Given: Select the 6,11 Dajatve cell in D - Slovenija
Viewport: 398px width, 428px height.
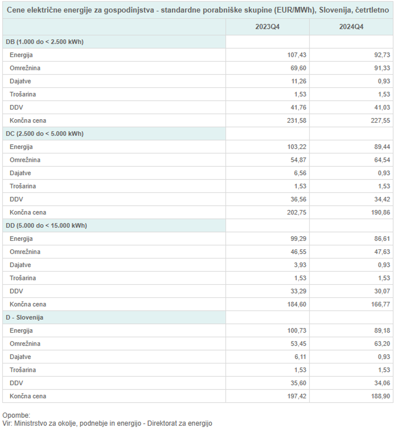Looking at the screenshot, I should (300, 357).
